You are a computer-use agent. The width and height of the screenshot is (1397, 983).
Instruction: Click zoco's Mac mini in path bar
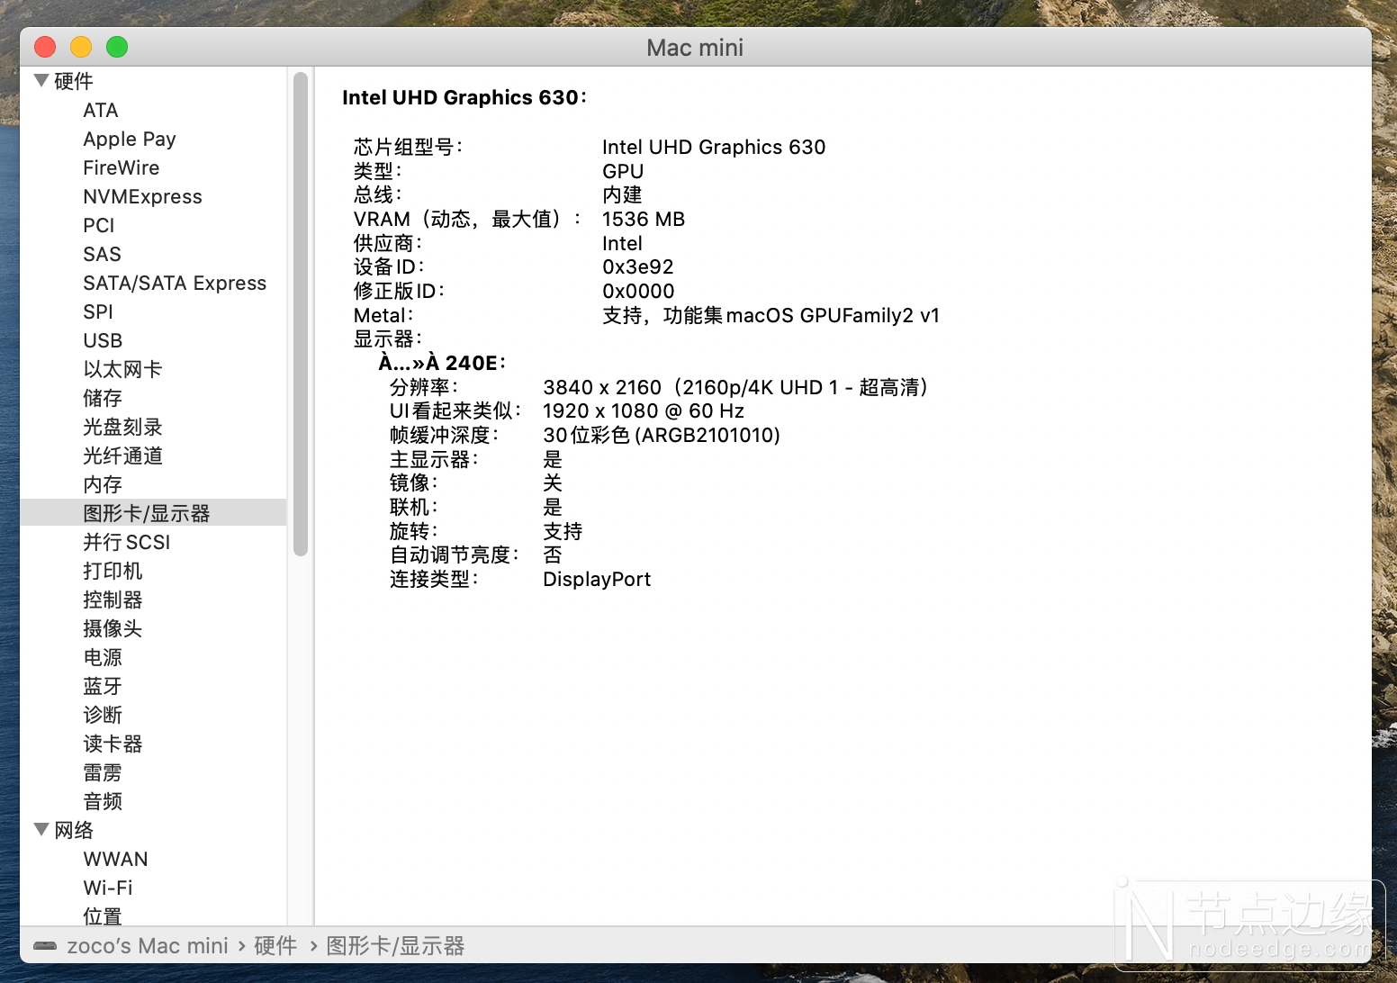[x=148, y=946]
